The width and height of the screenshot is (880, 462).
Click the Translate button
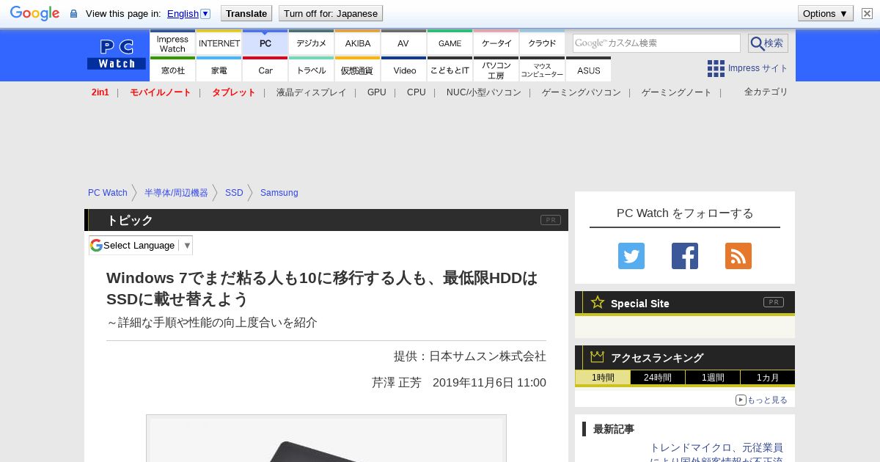tap(246, 13)
